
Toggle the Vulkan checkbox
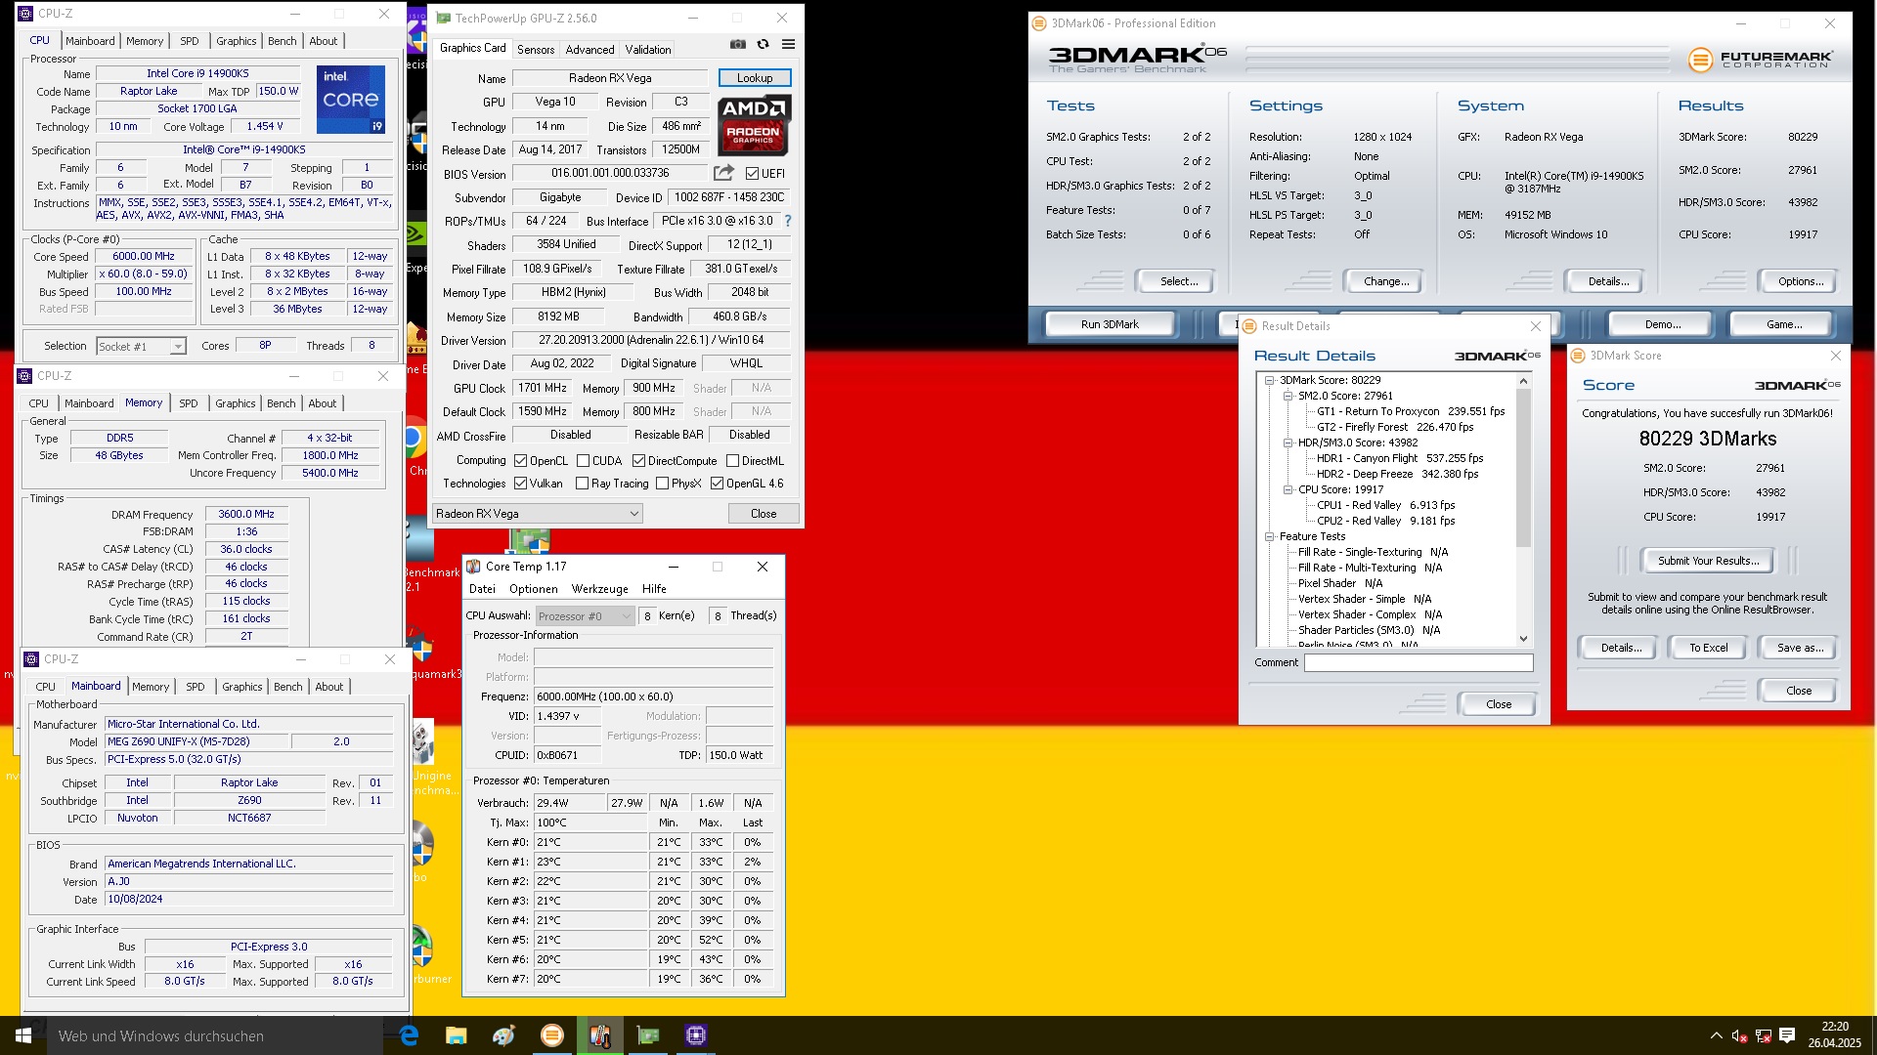pos(521,484)
